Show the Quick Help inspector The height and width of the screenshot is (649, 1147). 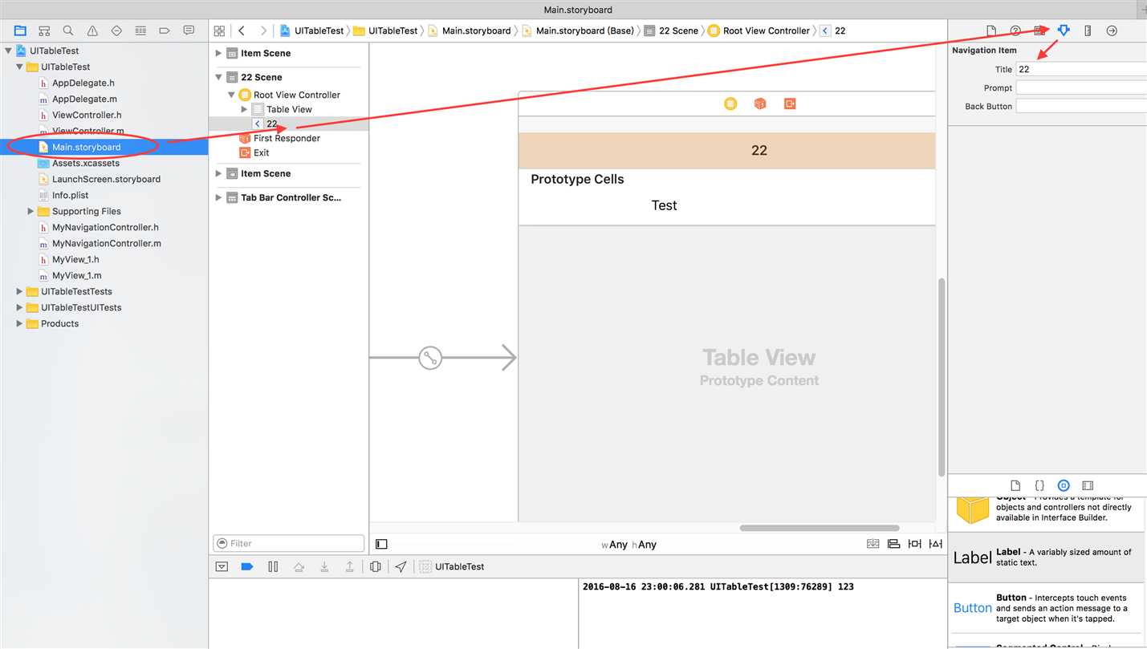coord(1015,30)
